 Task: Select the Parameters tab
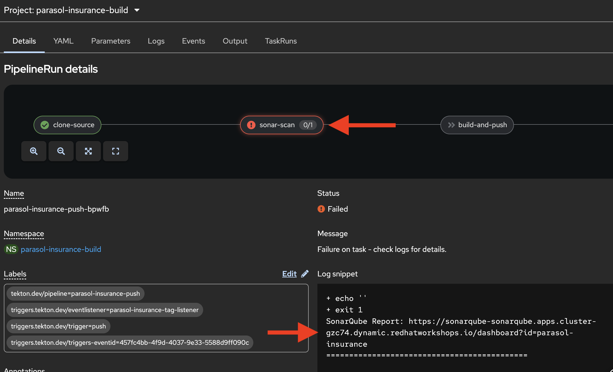click(111, 41)
